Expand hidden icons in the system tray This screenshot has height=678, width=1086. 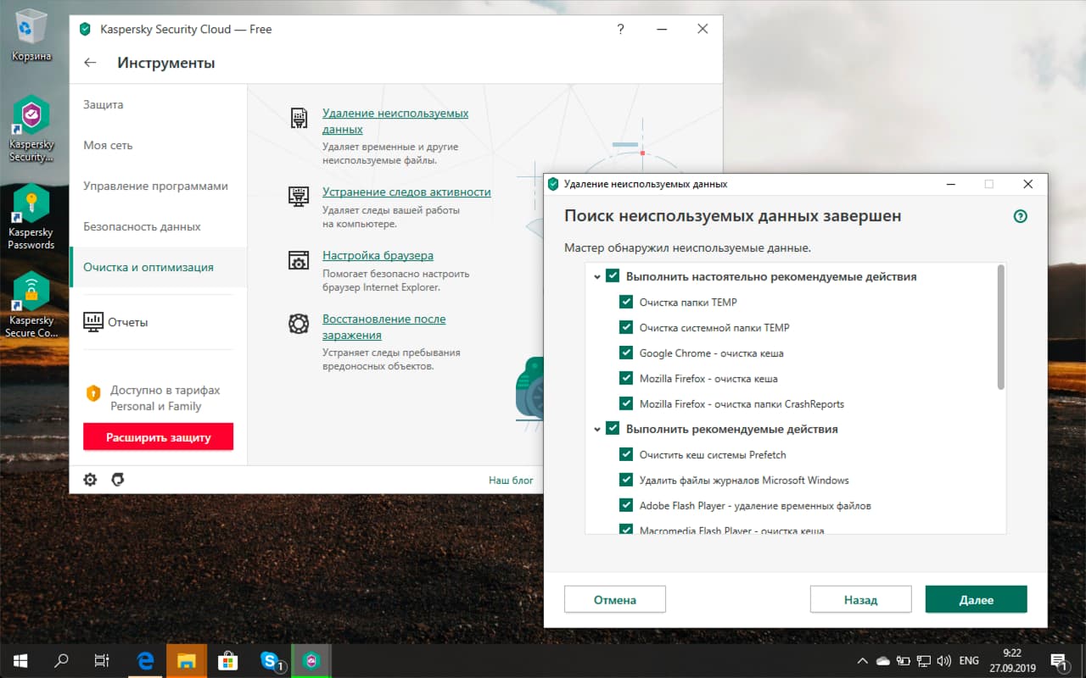862,660
